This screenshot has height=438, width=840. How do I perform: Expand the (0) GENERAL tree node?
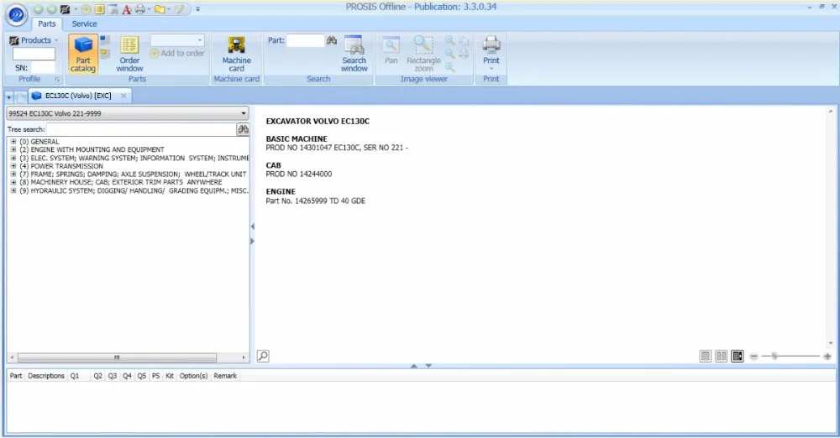13,142
